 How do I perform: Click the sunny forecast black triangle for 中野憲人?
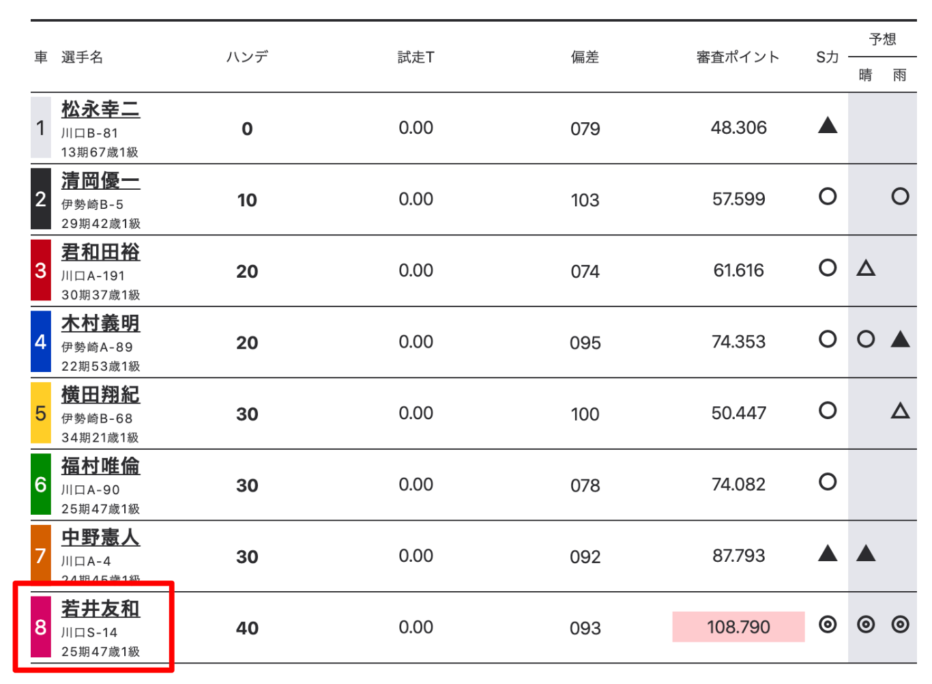pos(866,553)
